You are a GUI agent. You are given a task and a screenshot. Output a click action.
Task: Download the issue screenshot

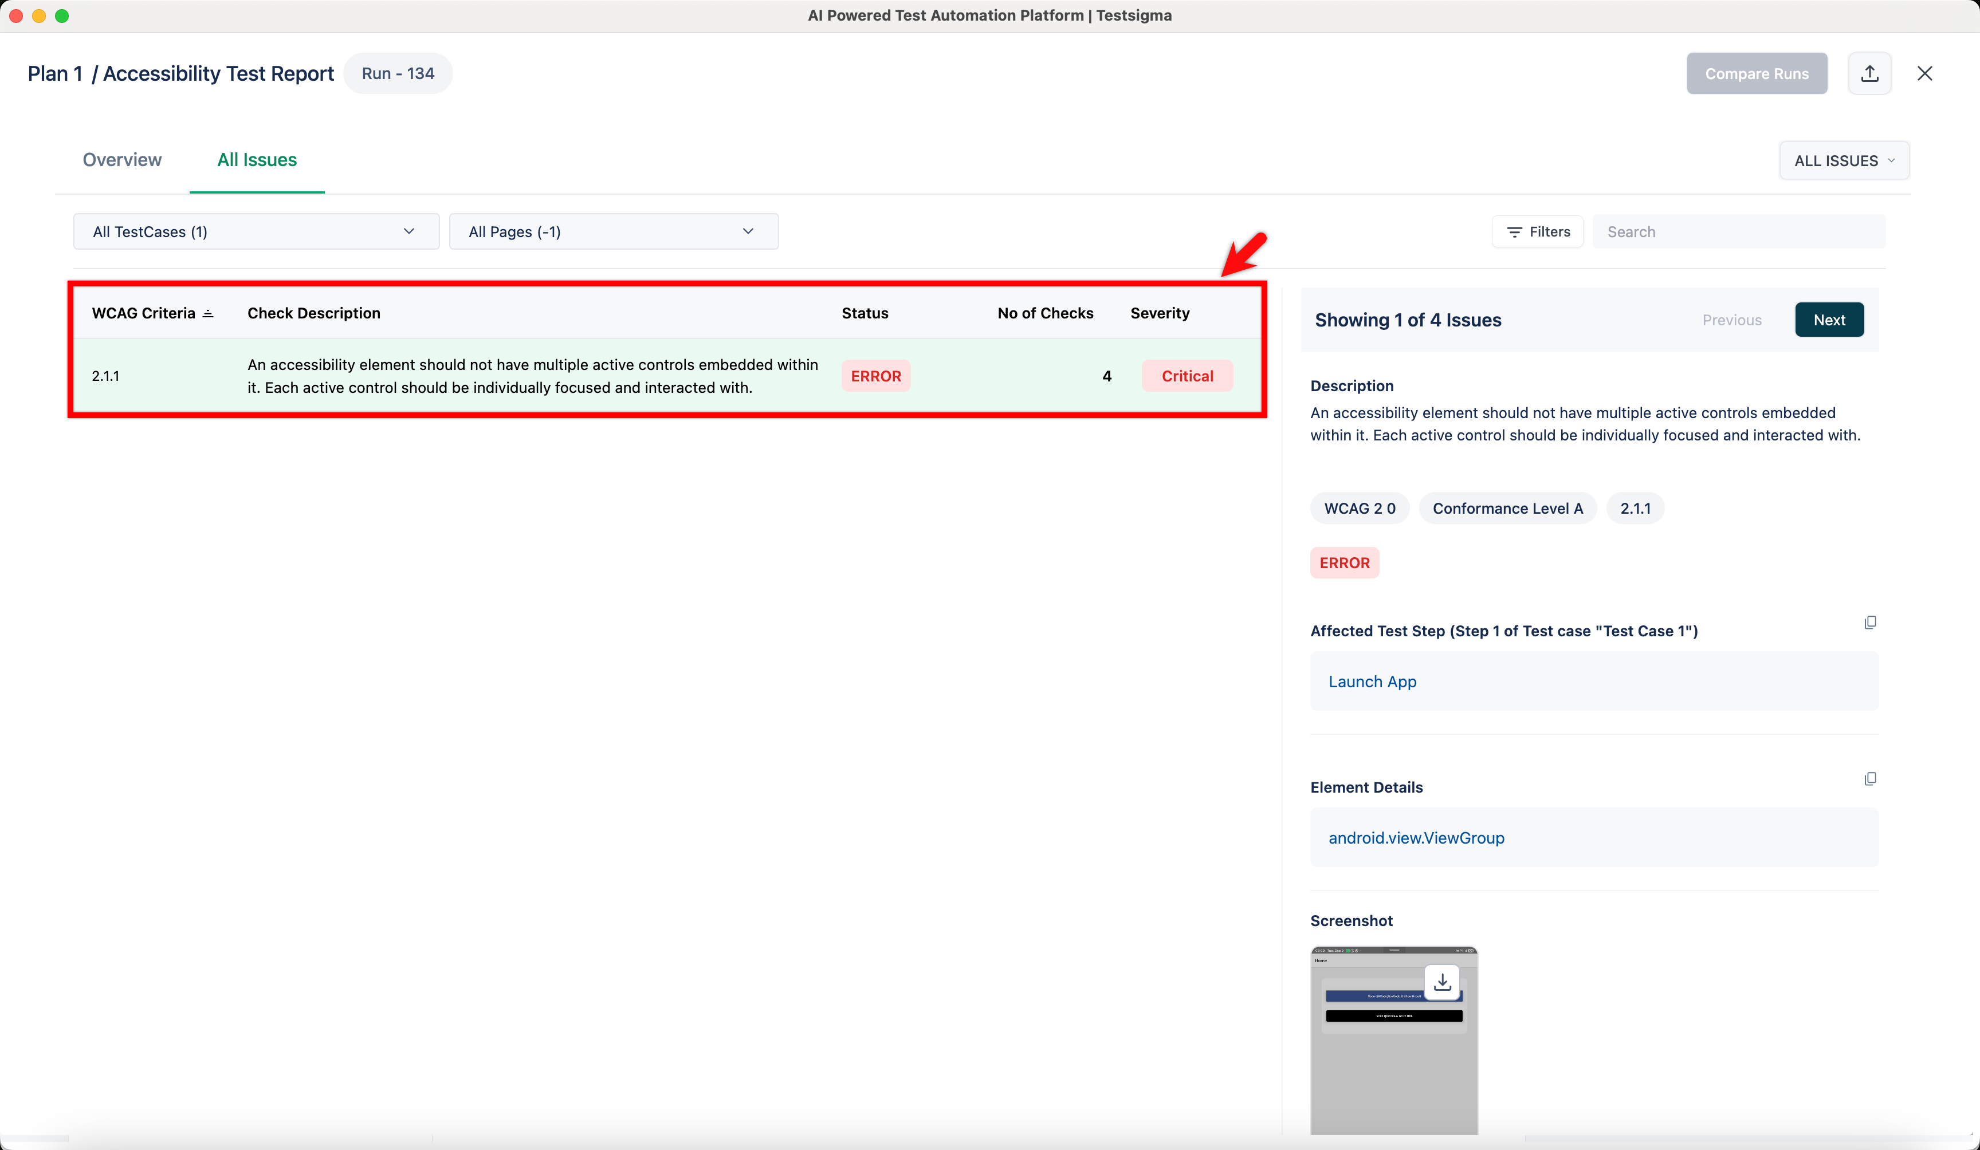1442,982
